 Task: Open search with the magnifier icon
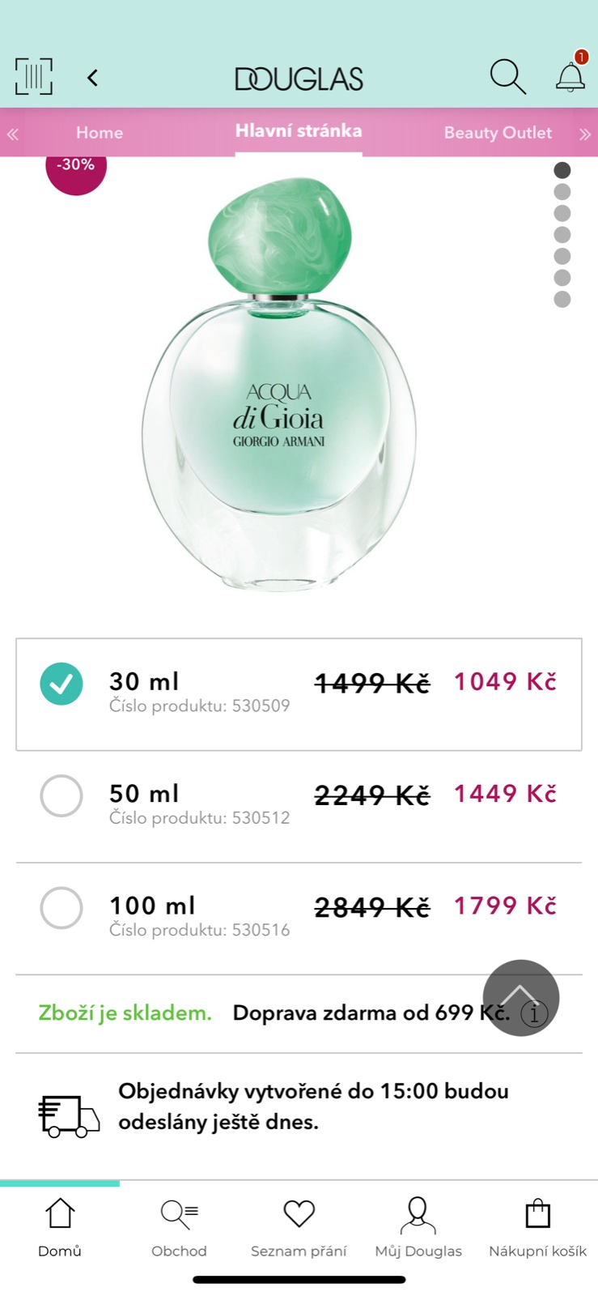[507, 77]
